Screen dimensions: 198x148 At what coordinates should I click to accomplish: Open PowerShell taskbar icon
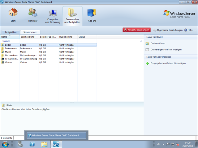click(32, 144)
